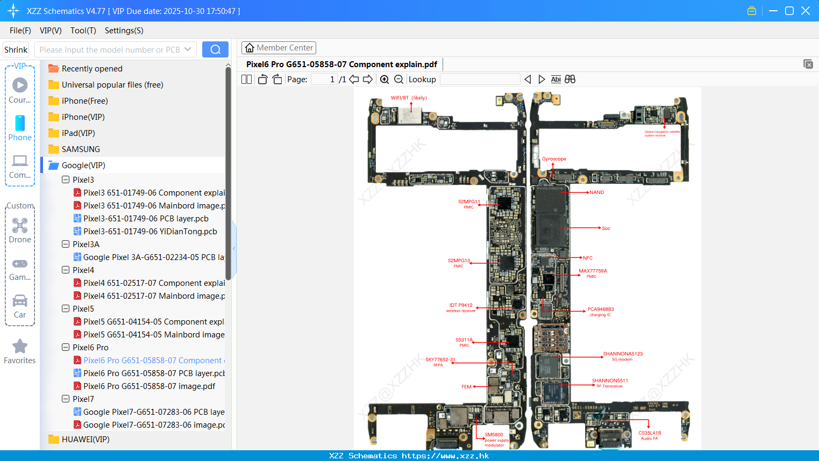Click the binoculars search icon

pos(570,79)
